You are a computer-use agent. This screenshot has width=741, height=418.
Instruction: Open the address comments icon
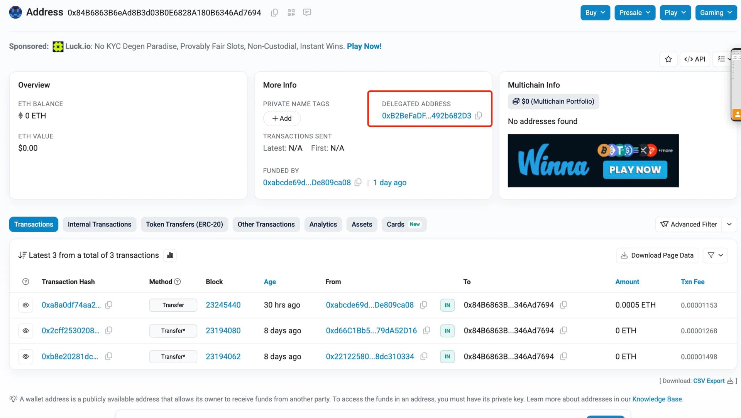[x=307, y=13]
